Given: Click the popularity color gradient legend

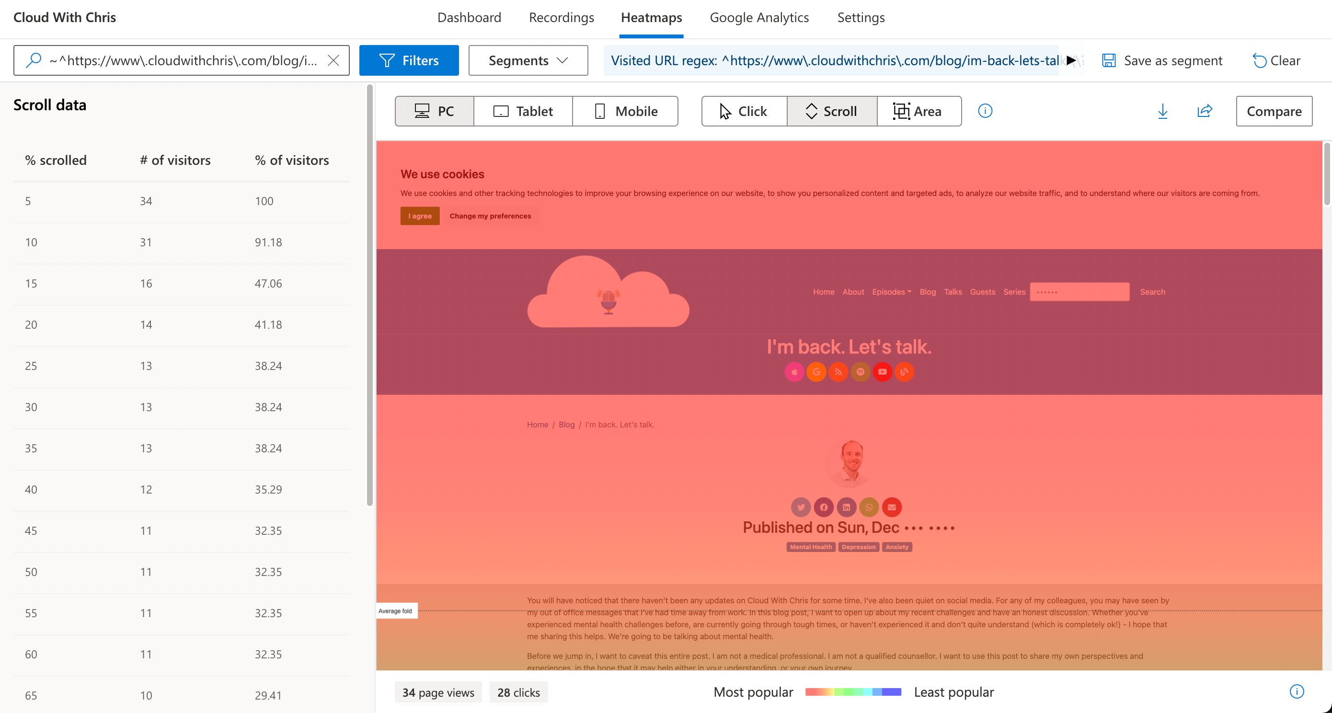Looking at the screenshot, I should (853, 692).
